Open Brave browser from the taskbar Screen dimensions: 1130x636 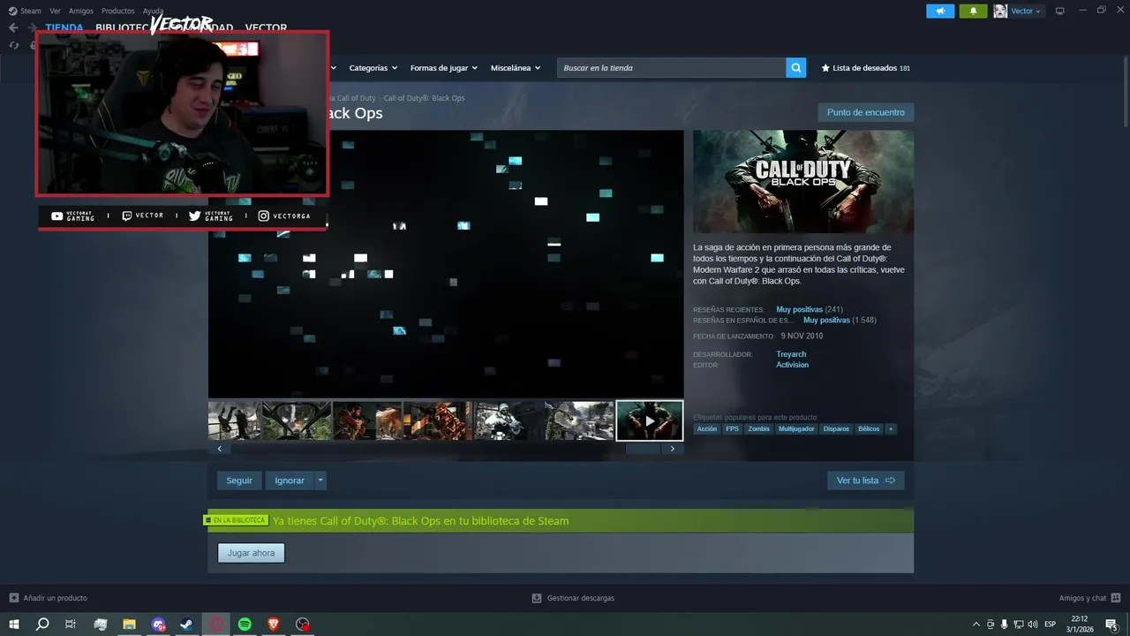(x=274, y=624)
